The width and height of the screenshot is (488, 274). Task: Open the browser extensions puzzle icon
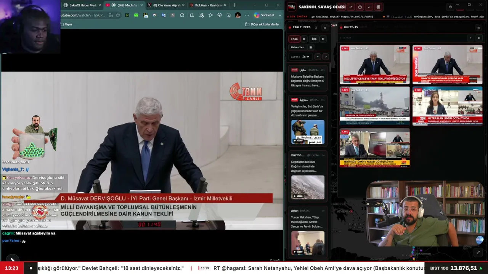[182, 15]
